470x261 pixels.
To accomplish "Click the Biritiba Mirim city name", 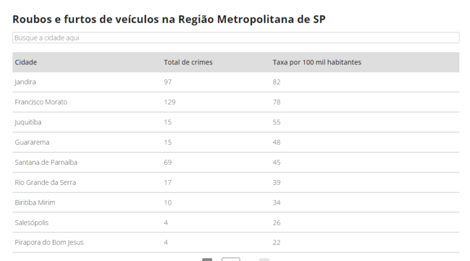I will 35,202.
